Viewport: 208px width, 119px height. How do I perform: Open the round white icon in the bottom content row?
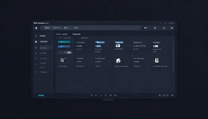point(118,61)
